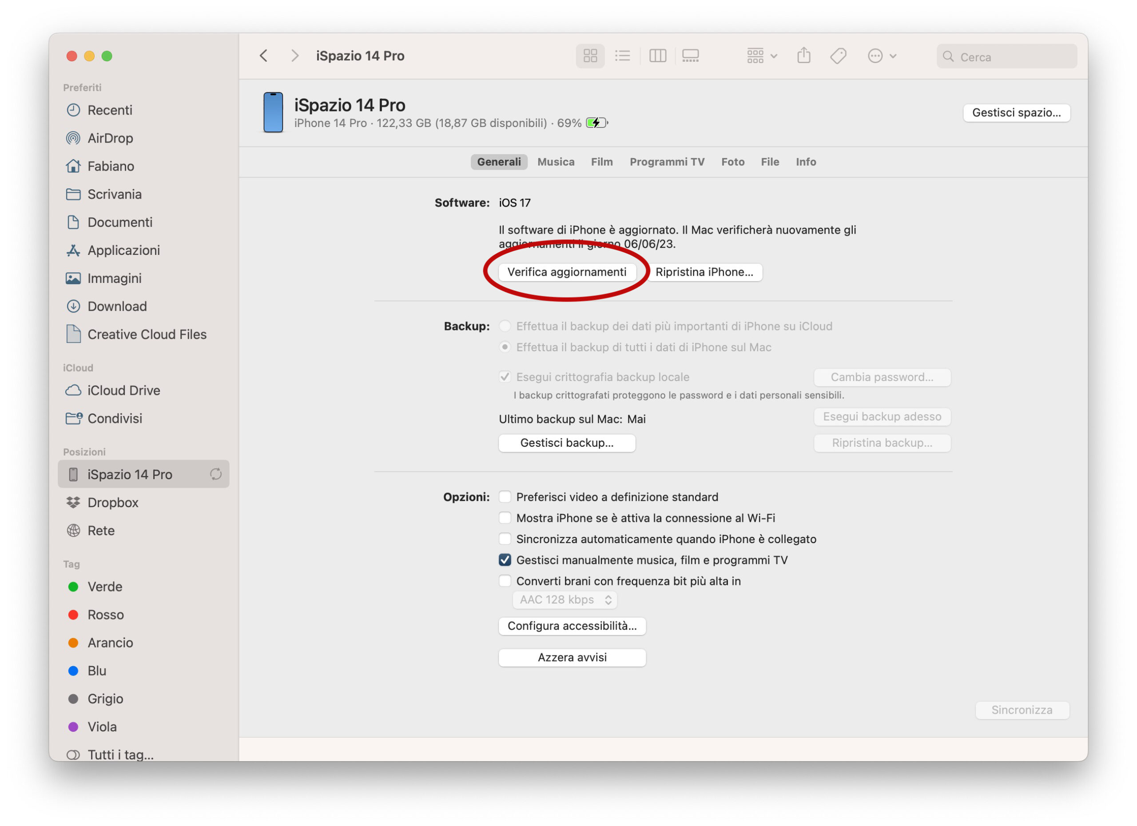1137x826 pixels.
Task: Enable Sincronizza automaticamente quando iPhone è collegato
Action: 505,539
